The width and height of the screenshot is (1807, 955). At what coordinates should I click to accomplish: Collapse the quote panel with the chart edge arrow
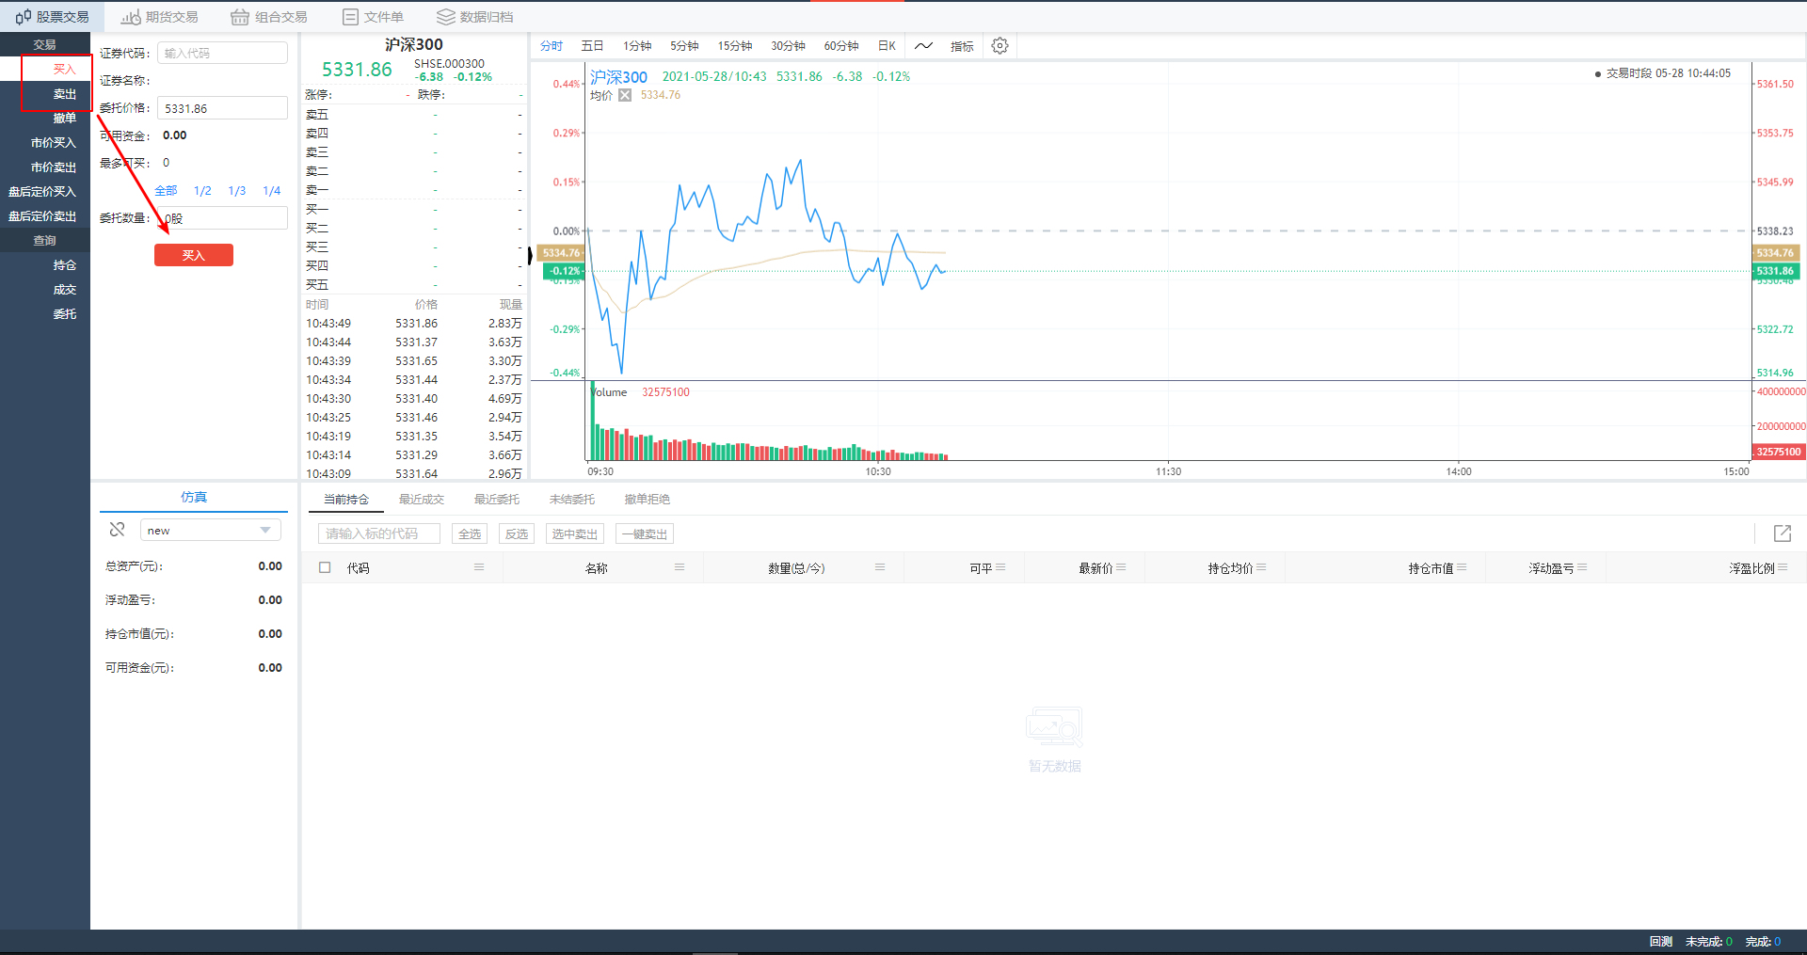click(530, 255)
